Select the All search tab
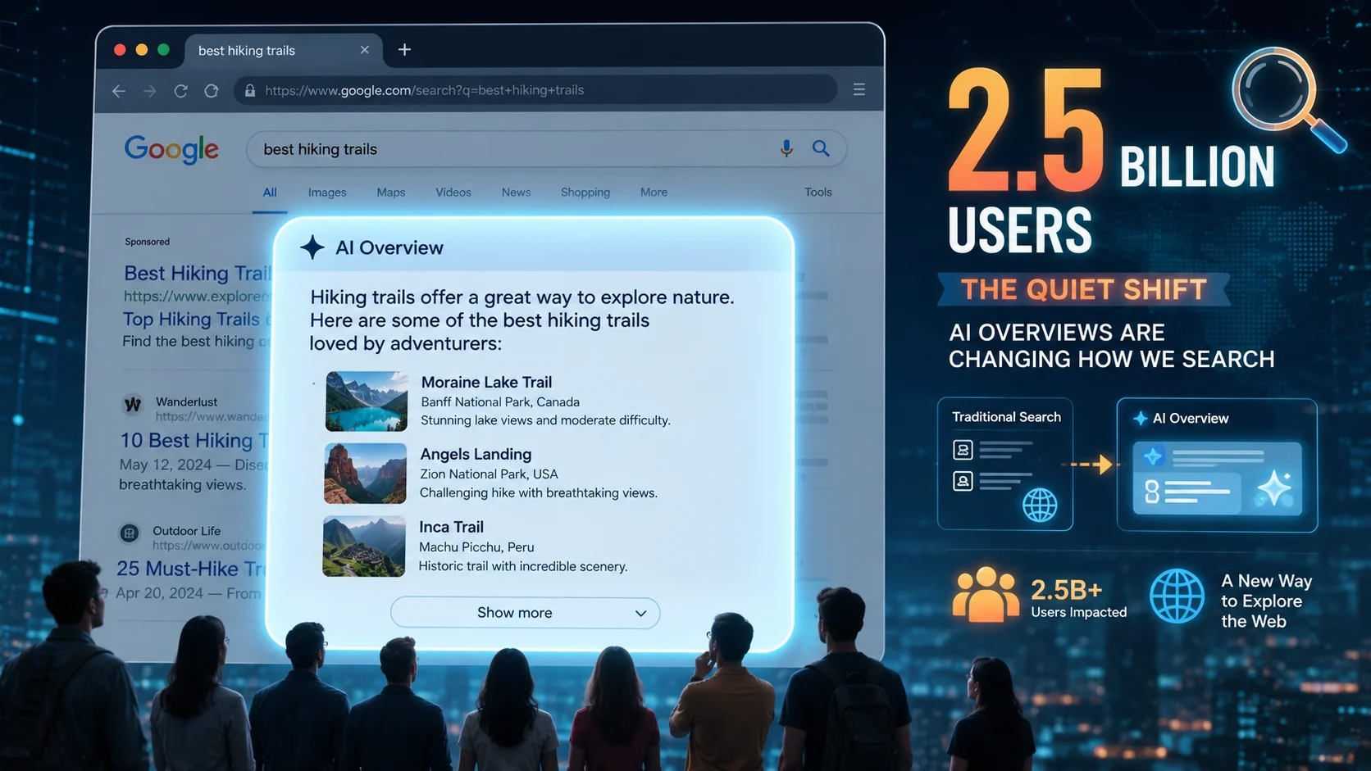 tap(270, 193)
